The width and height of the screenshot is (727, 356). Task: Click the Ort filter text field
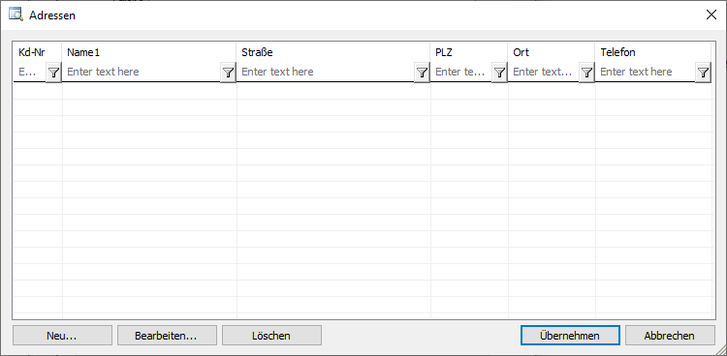pyautogui.click(x=544, y=72)
